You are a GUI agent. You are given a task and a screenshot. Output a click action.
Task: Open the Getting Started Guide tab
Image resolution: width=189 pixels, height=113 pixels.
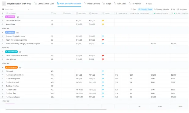[x=45, y=4]
